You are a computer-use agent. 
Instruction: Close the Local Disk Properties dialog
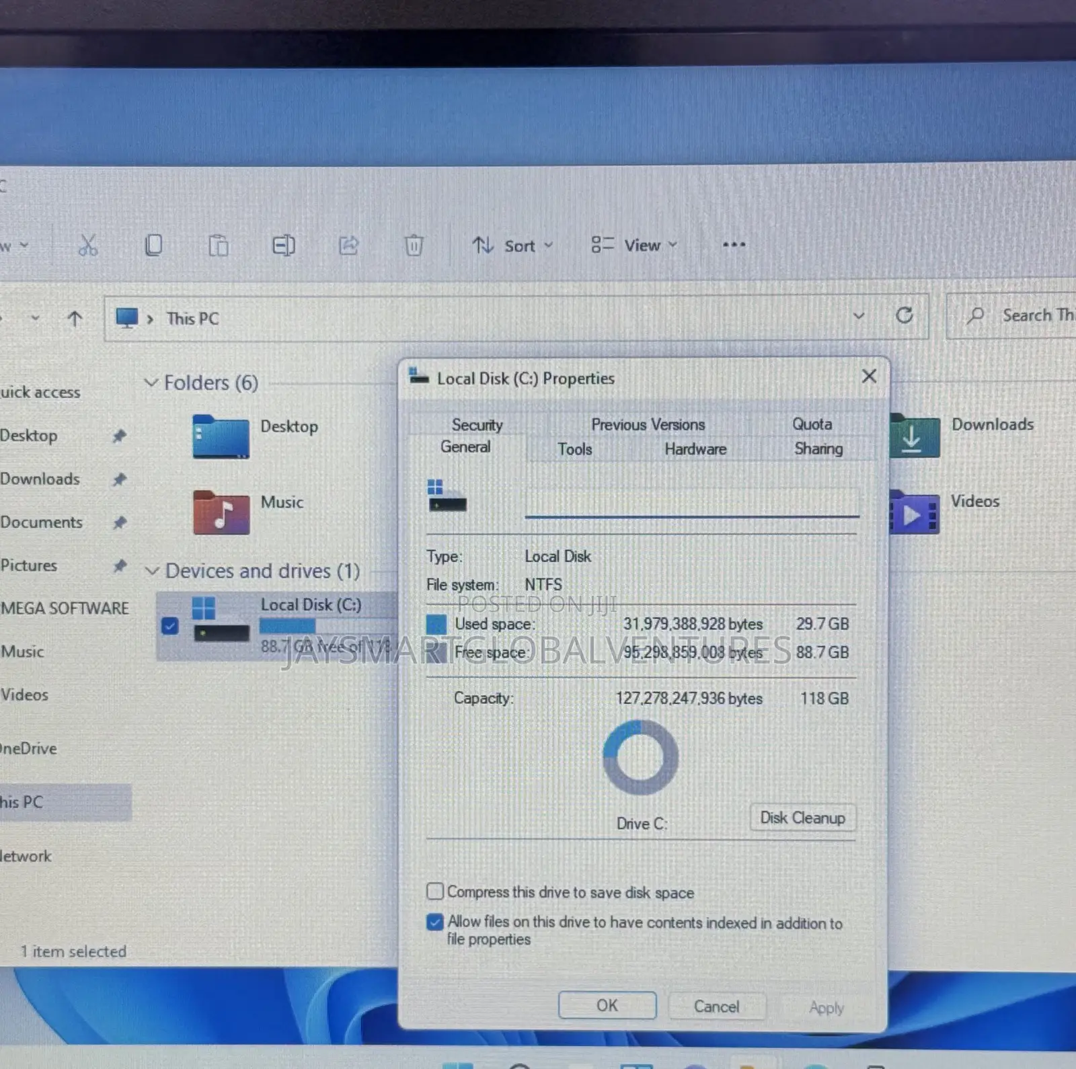tap(869, 377)
